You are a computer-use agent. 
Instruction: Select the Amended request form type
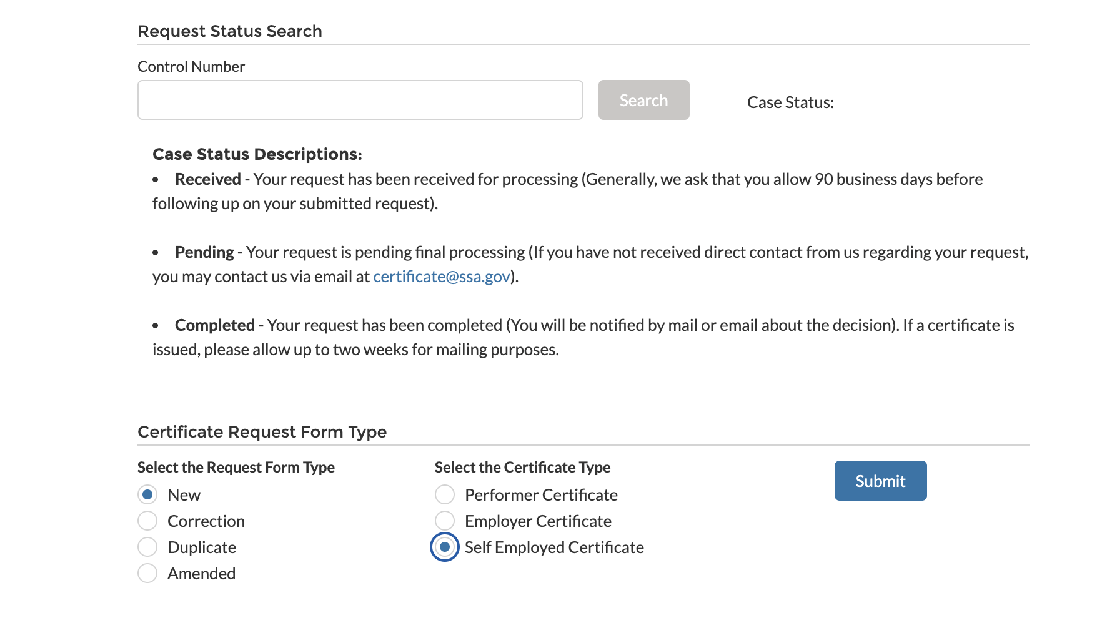147,573
